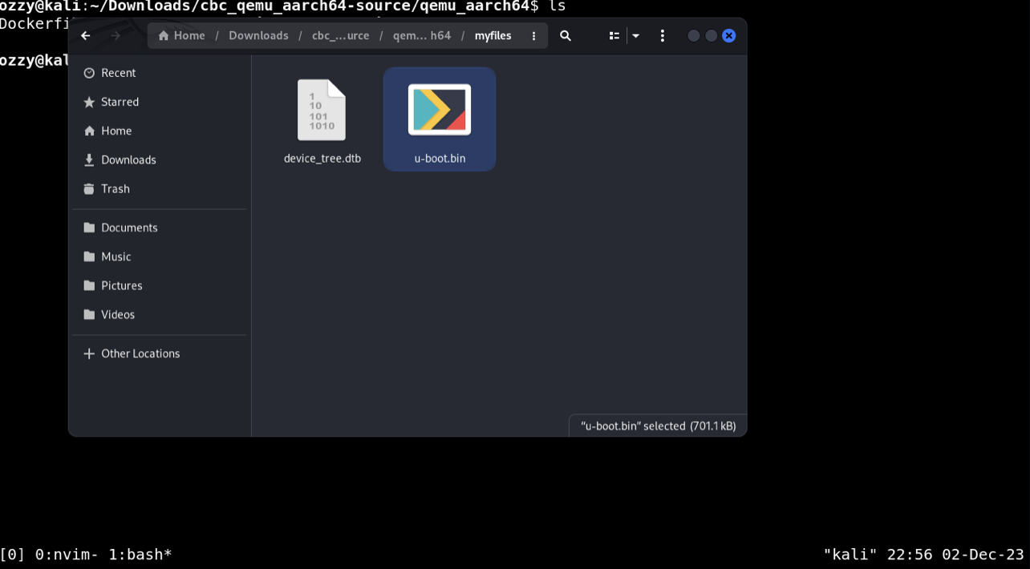The width and height of the screenshot is (1030, 569).
Task: Click the device_tree.dtb file name
Action: pos(322,159)
